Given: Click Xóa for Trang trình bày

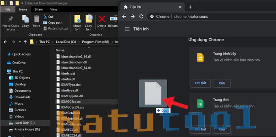Looking at the screenshot, I should (x=222, y=83).
